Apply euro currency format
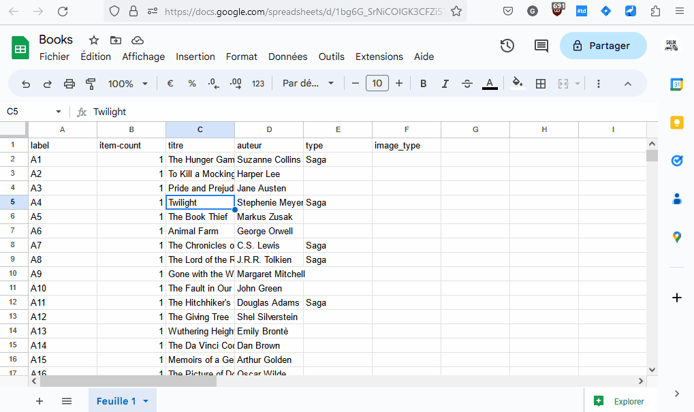Image resolution: width=694 pixels, height=412 pixels. (x=170, y=84)
